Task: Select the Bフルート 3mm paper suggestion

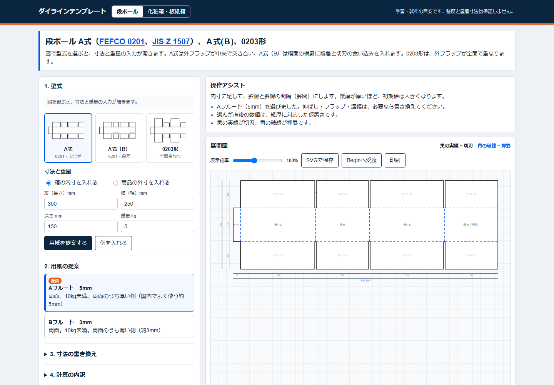Action: coord(119,326)
